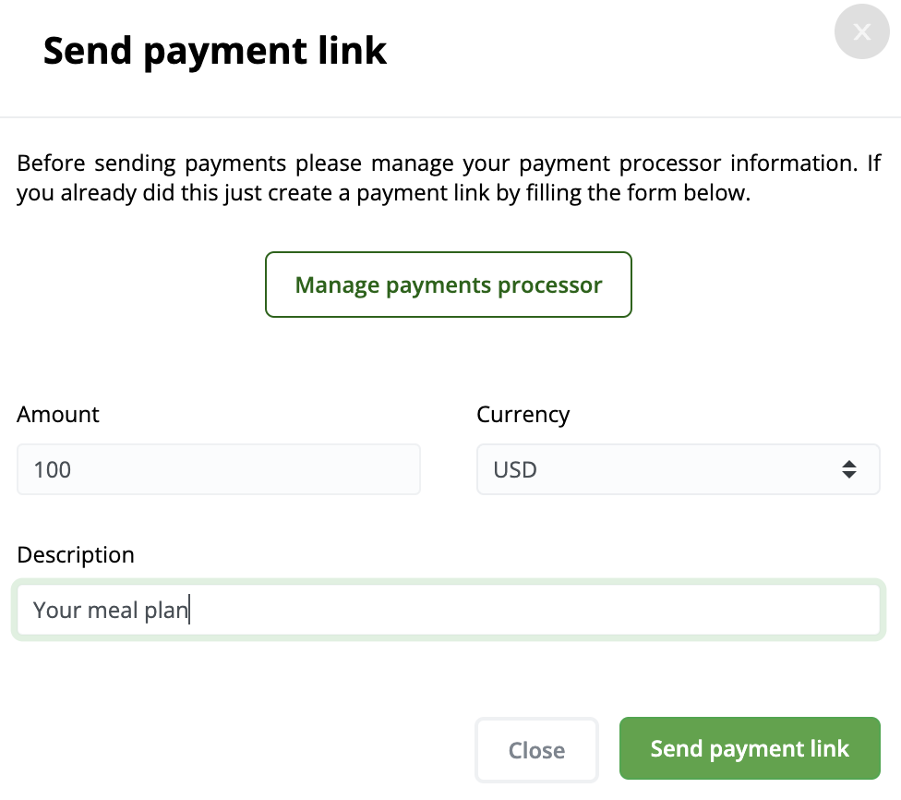Screen dimensions: 901x800
Task: Click the Amount label
Action: click(x=58, y=414)
